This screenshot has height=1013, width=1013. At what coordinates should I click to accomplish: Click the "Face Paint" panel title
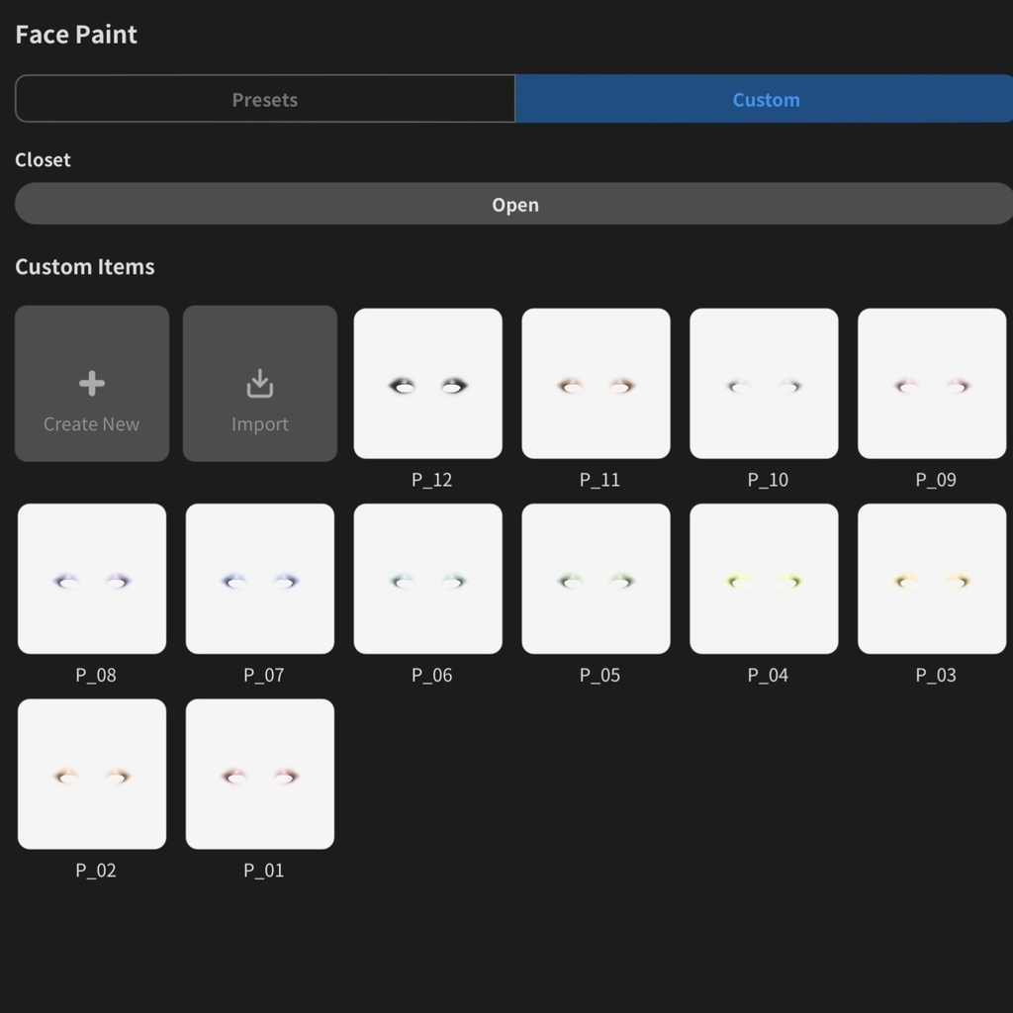click(76, 35)
